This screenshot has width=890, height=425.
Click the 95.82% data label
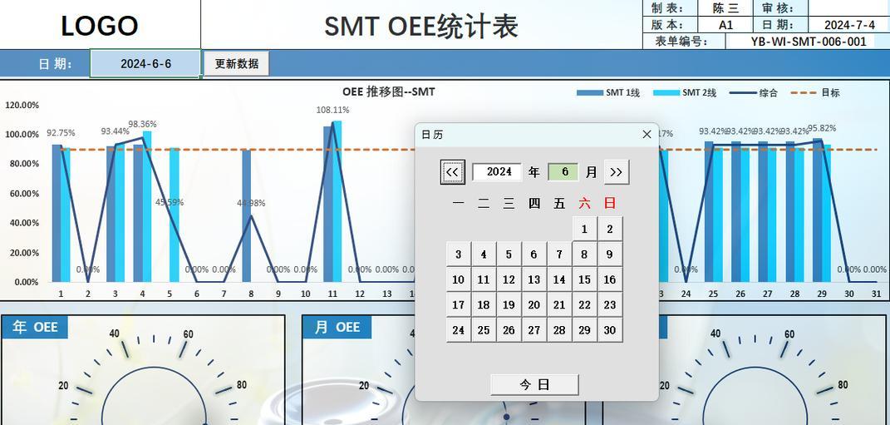pos(822,128)
